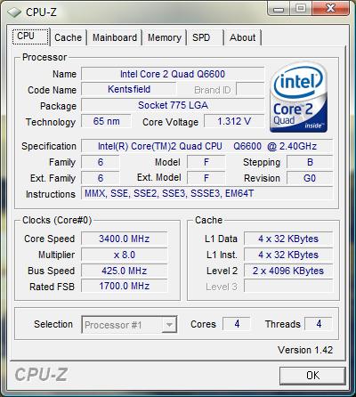This screenshot has width=356, height=397.
Task: Click the Specification field text
Action: click(207, 146)
